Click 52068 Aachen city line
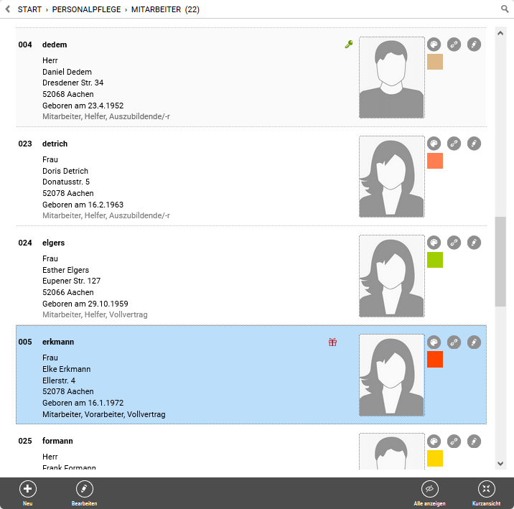 [x=68, y=94]
